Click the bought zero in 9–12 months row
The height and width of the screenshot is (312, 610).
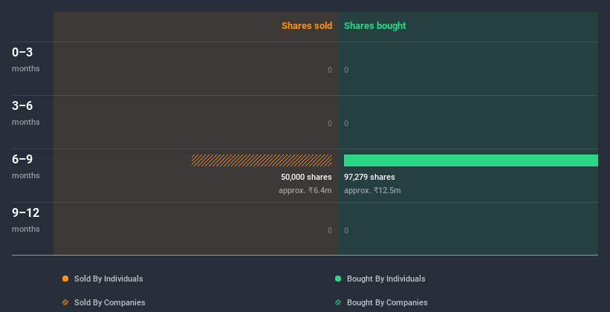(x=346, y=231)
